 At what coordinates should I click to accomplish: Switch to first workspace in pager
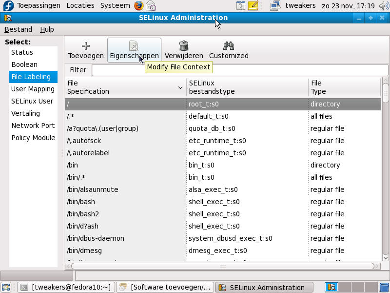coord(331,287)
